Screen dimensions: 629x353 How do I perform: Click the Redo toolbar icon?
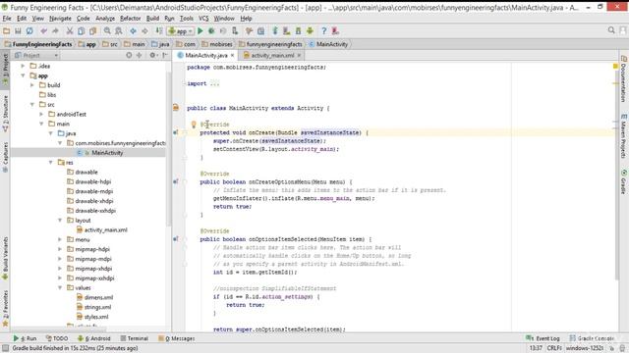click(55, 30)
